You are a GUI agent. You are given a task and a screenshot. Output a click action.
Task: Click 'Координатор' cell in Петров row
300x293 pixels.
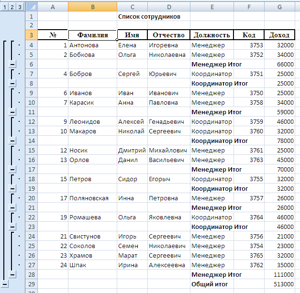212,179
